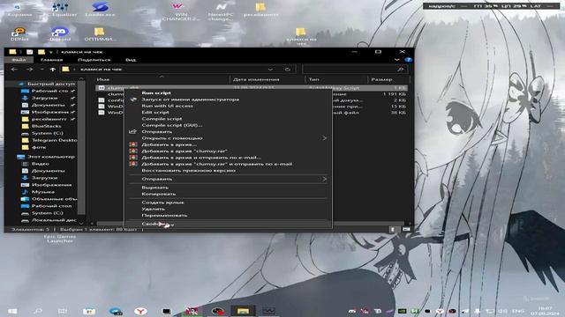The height and width of the screenshot is (317, 565).
Task: Choose Добавить в архив и отправить по e-mail
Action: tap(201, 158)
